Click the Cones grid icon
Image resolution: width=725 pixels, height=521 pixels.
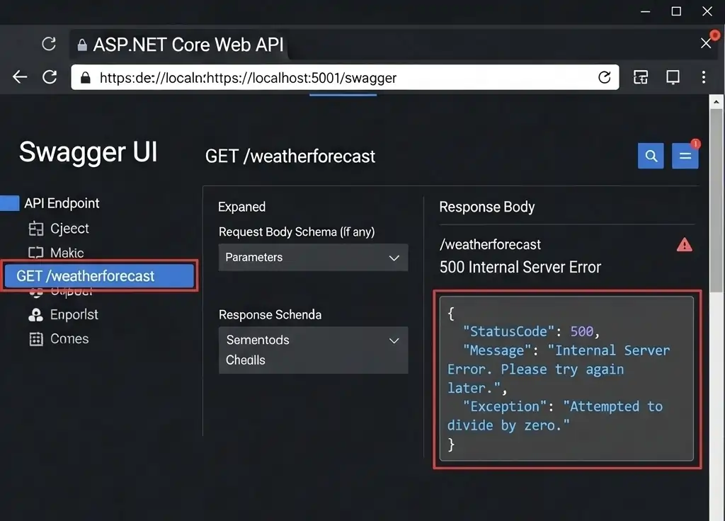coord(35,339)
